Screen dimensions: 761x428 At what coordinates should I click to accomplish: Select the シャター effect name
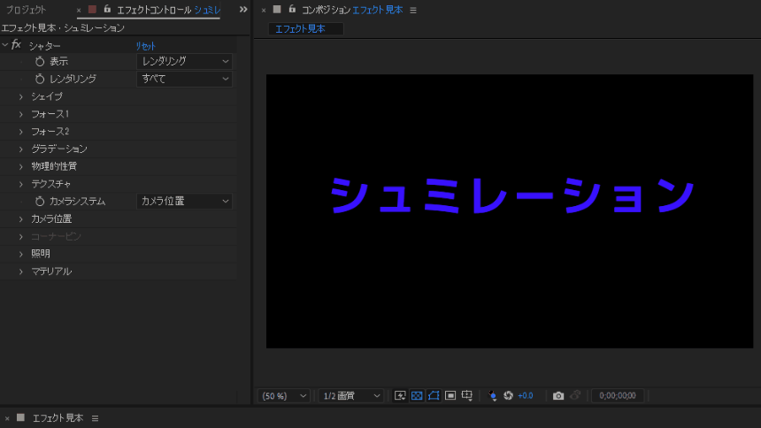pyautogui.click(x=44, y=46)
